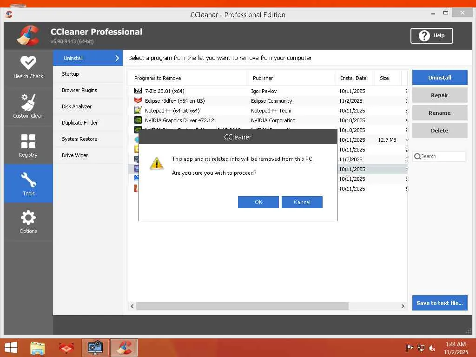Open the Custom Clean section

[x=28, y=106]
